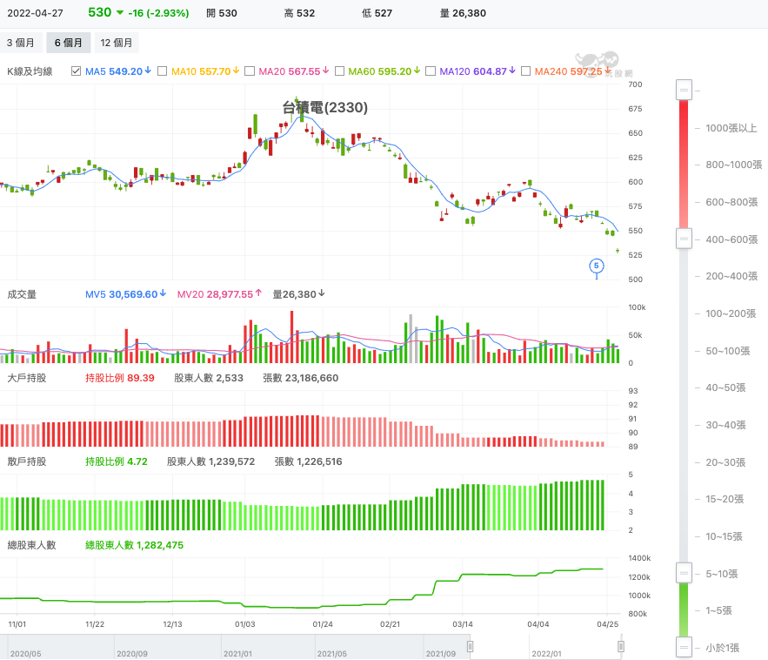
Task: Uncheck the MA5 moving average checkbox
Action: tap(76, 71)
